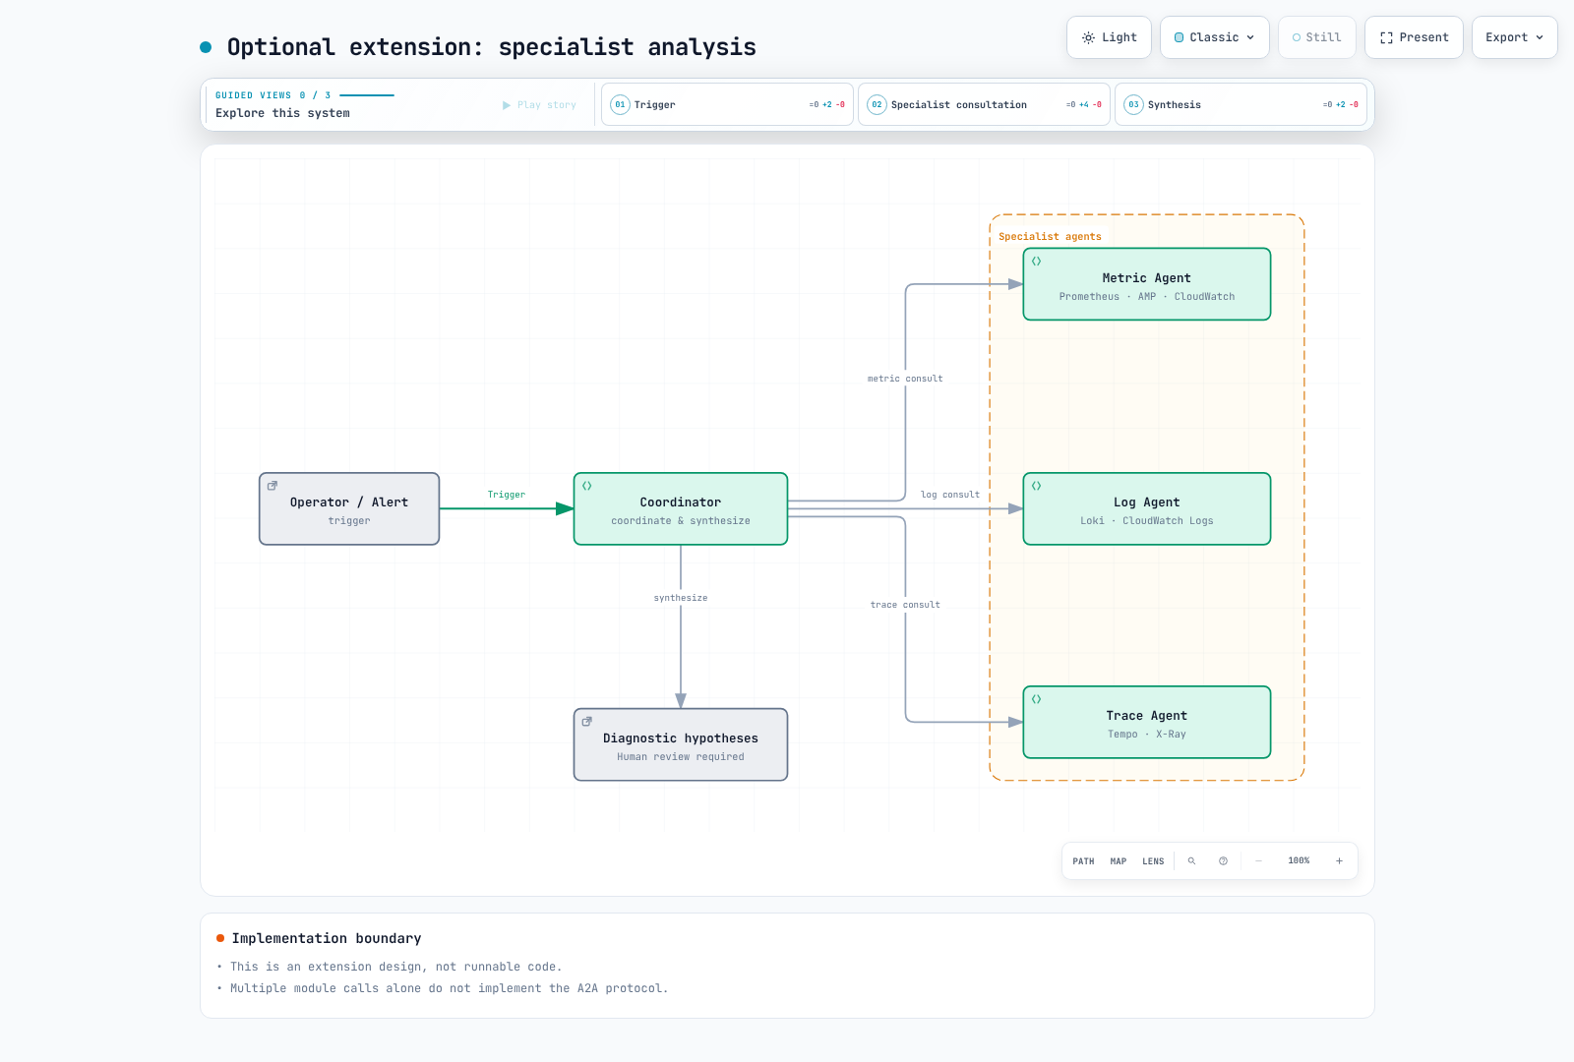Toggle MAP mode in canvas toolbar
The height and width of the screenshot is (1062, 1574).
tap(1119, 861)
